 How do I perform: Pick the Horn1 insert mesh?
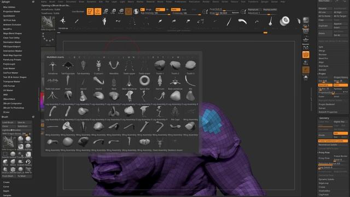tap(68, 83)
